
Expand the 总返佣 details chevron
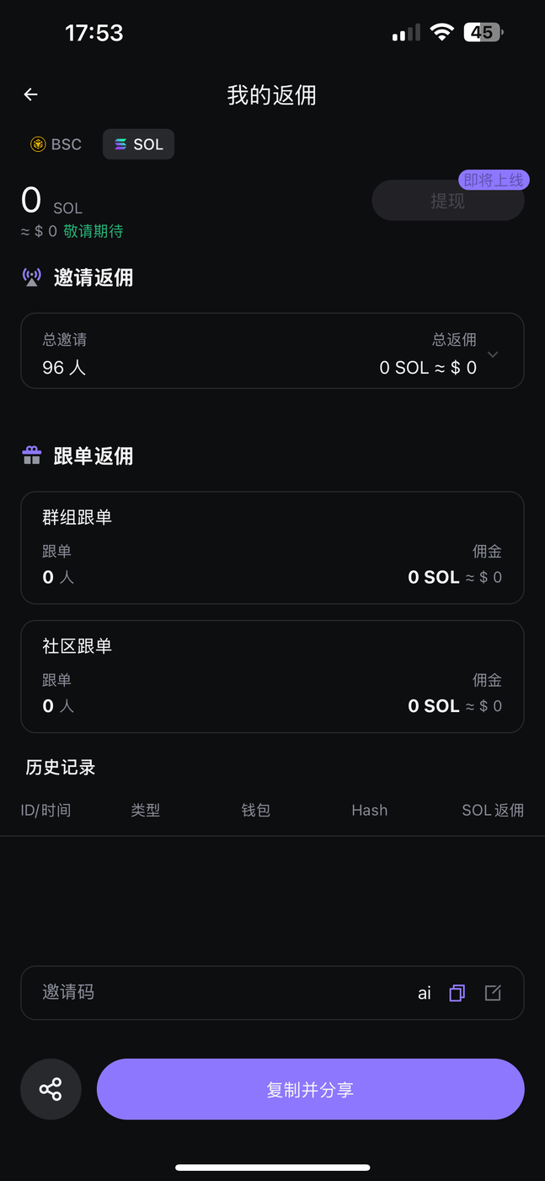point(494,354)
